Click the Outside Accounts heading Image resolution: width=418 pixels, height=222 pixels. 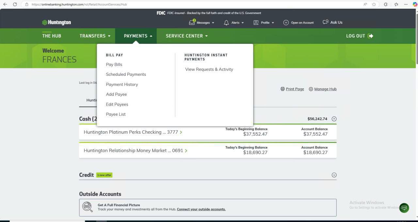point(100,194)
